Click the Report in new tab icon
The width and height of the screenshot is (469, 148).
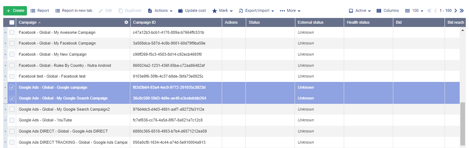point(57,11)
